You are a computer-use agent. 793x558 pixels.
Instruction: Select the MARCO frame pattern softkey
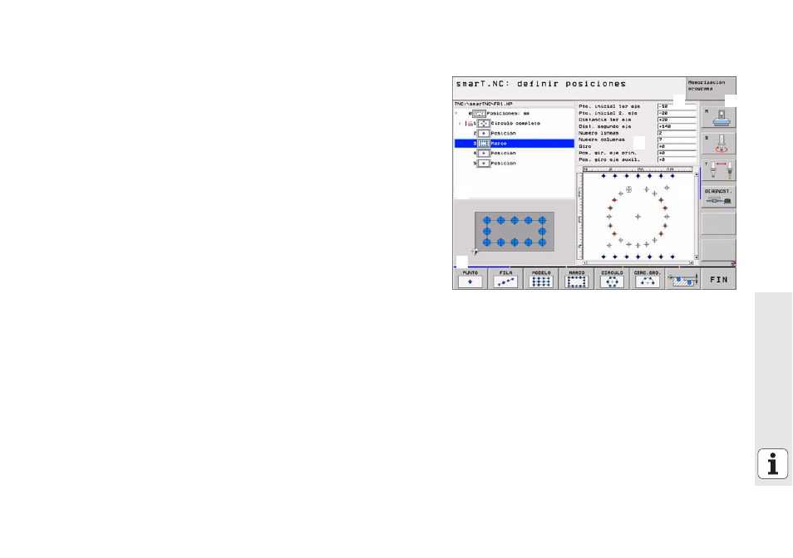click(577, 279)
